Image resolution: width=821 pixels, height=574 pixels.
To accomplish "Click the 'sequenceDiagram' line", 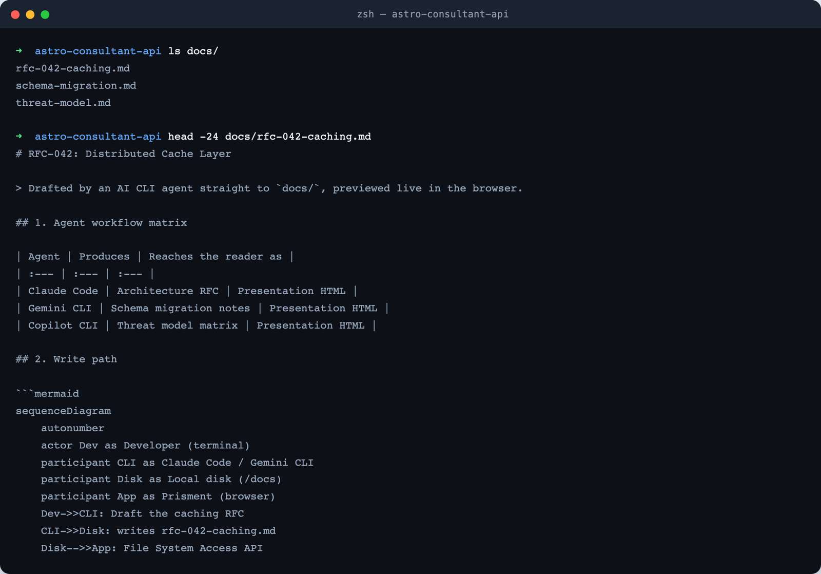I will [x=63, y=411].
